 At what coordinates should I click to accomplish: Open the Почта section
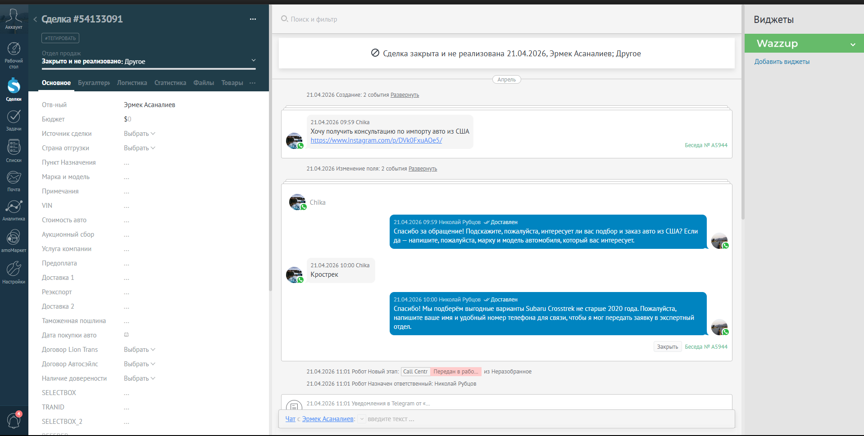(x=14, y=181)
